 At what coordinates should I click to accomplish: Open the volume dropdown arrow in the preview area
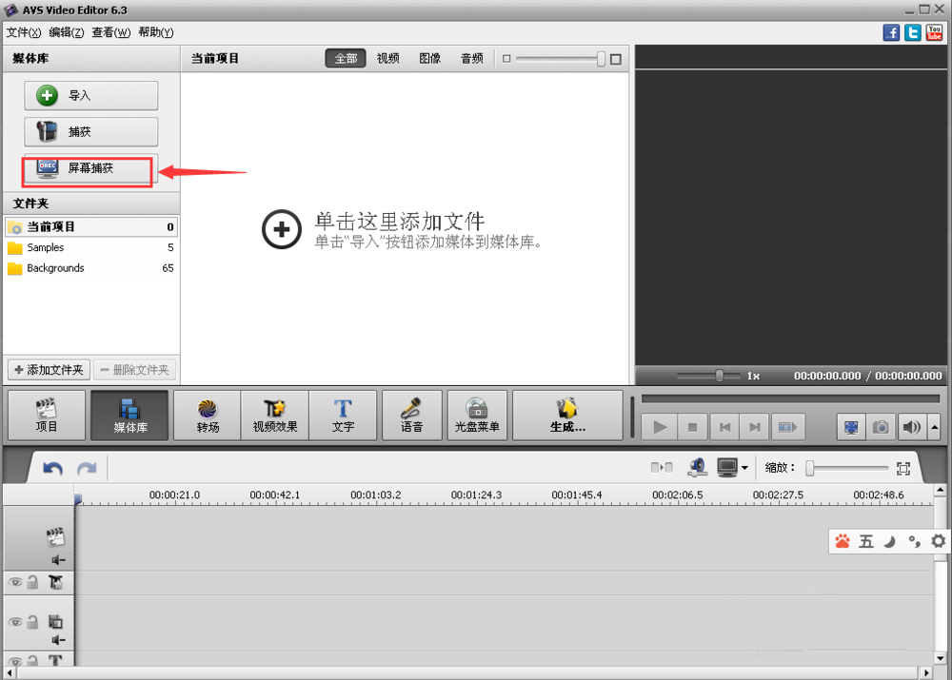(934, 428)
